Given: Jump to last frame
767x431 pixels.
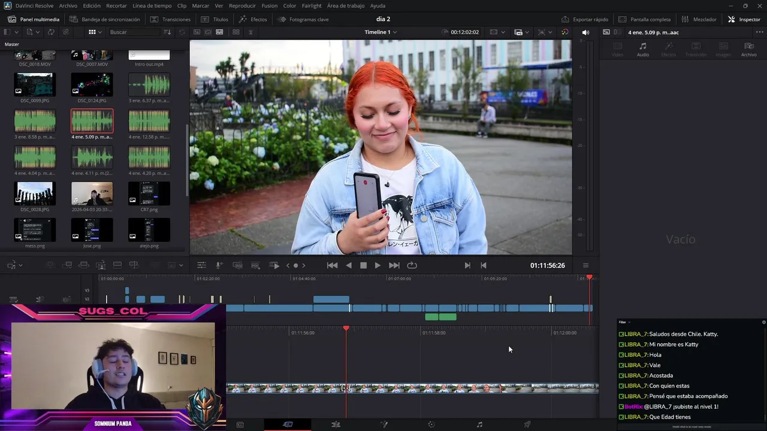Looking at the screenshot, I should coord(394,265).
